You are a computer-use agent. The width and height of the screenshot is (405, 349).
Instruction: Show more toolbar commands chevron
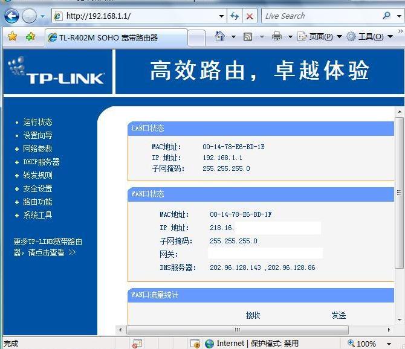pyautogui.click(x=400, y=31)
